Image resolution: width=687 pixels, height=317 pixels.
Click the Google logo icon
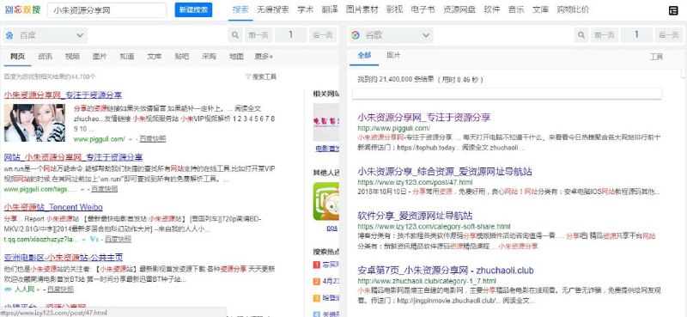(x=356, y=35)
